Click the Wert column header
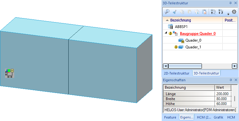Screen dimensions: 239x121 [x=223, y=88]
